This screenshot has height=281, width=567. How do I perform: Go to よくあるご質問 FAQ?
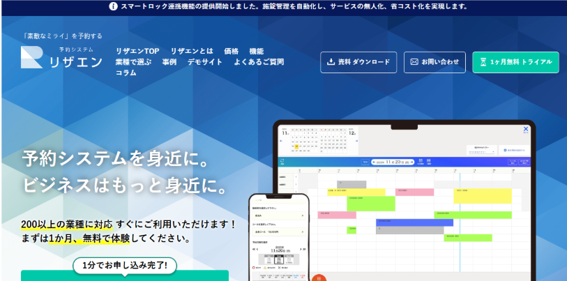(259, 62)
